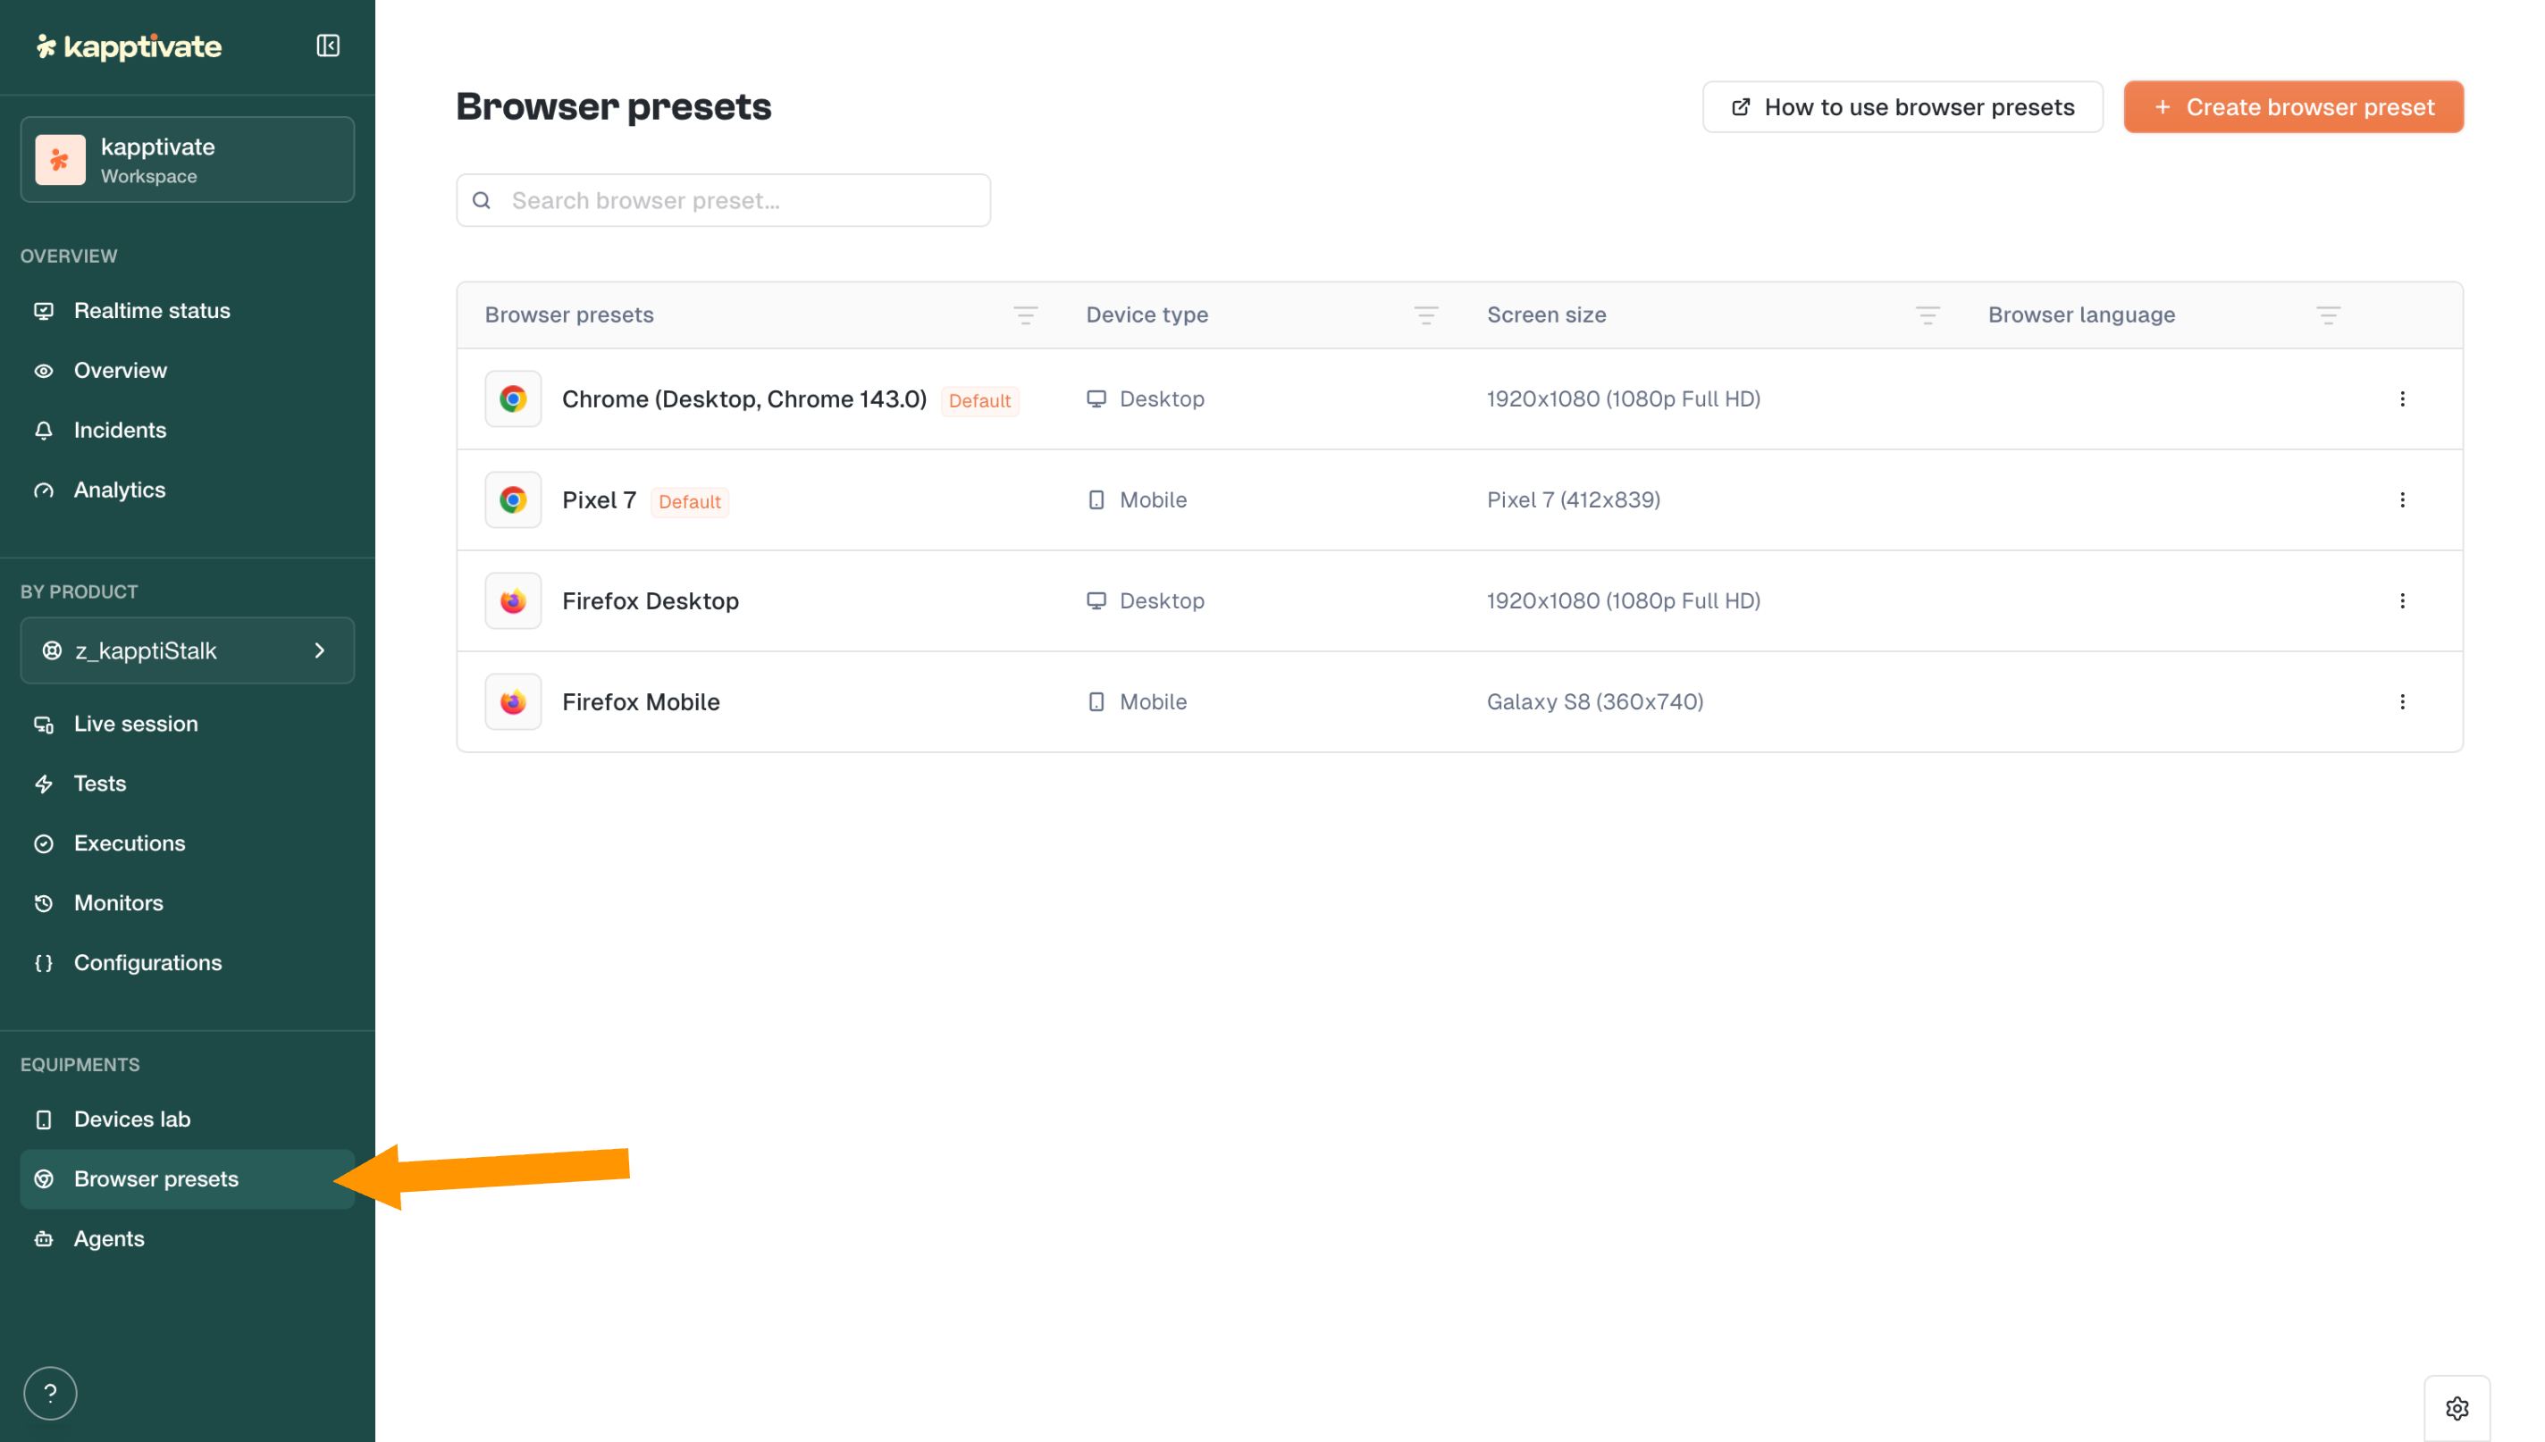Screen dimensions: 2545x1442
Task: Open filter for Device type column
Action: pyautogui.click(x=1425, y=315)
